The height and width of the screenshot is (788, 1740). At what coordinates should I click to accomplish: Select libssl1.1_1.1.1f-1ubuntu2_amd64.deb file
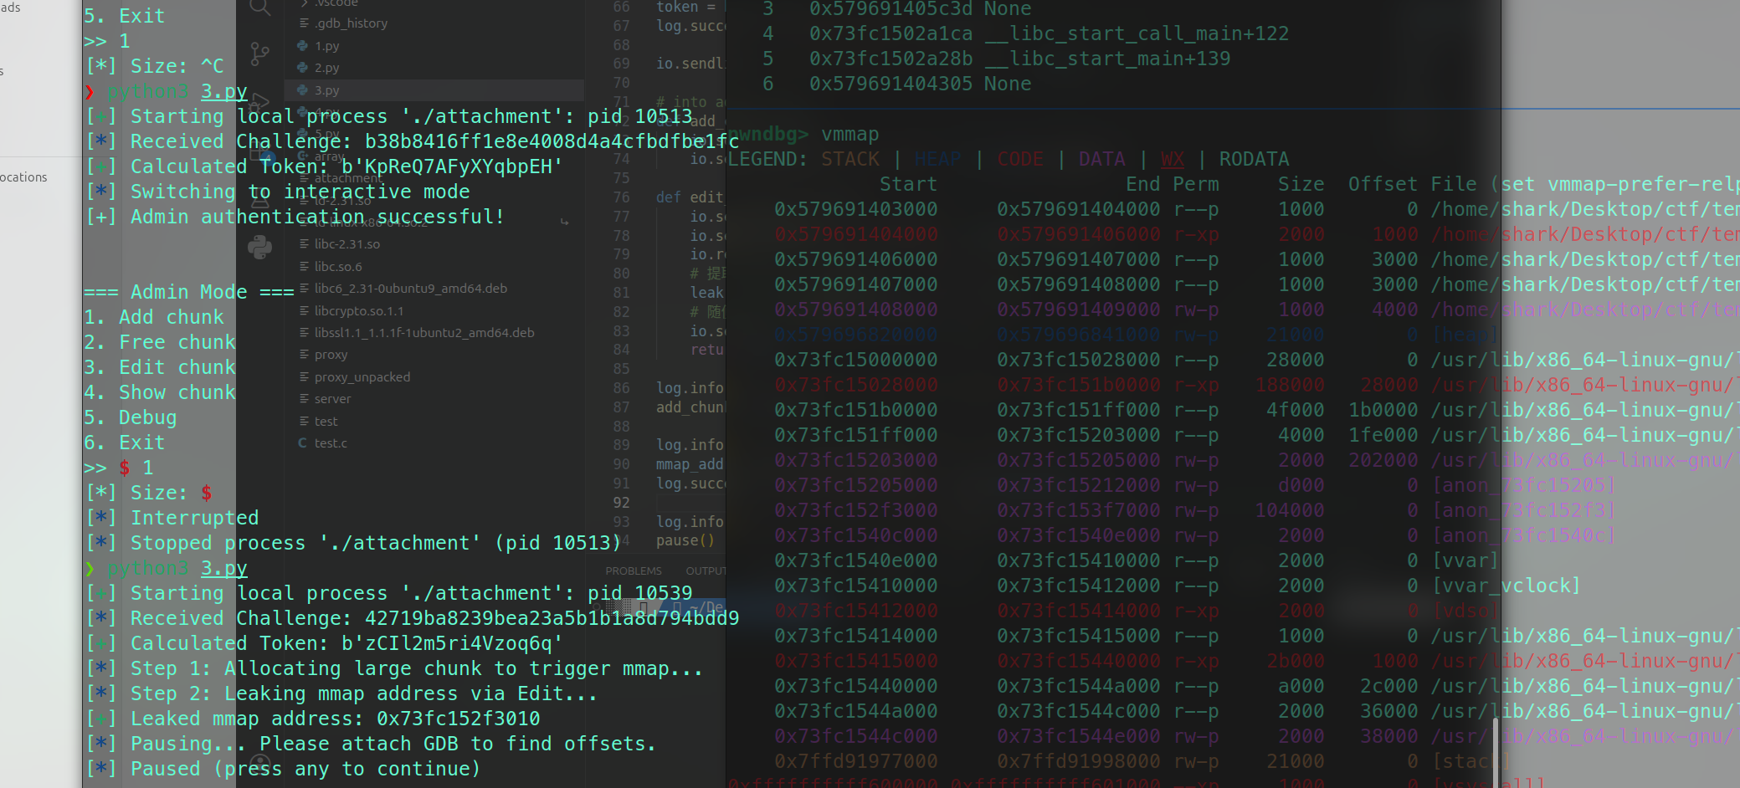pyautogui.click(x=424, y=333)
